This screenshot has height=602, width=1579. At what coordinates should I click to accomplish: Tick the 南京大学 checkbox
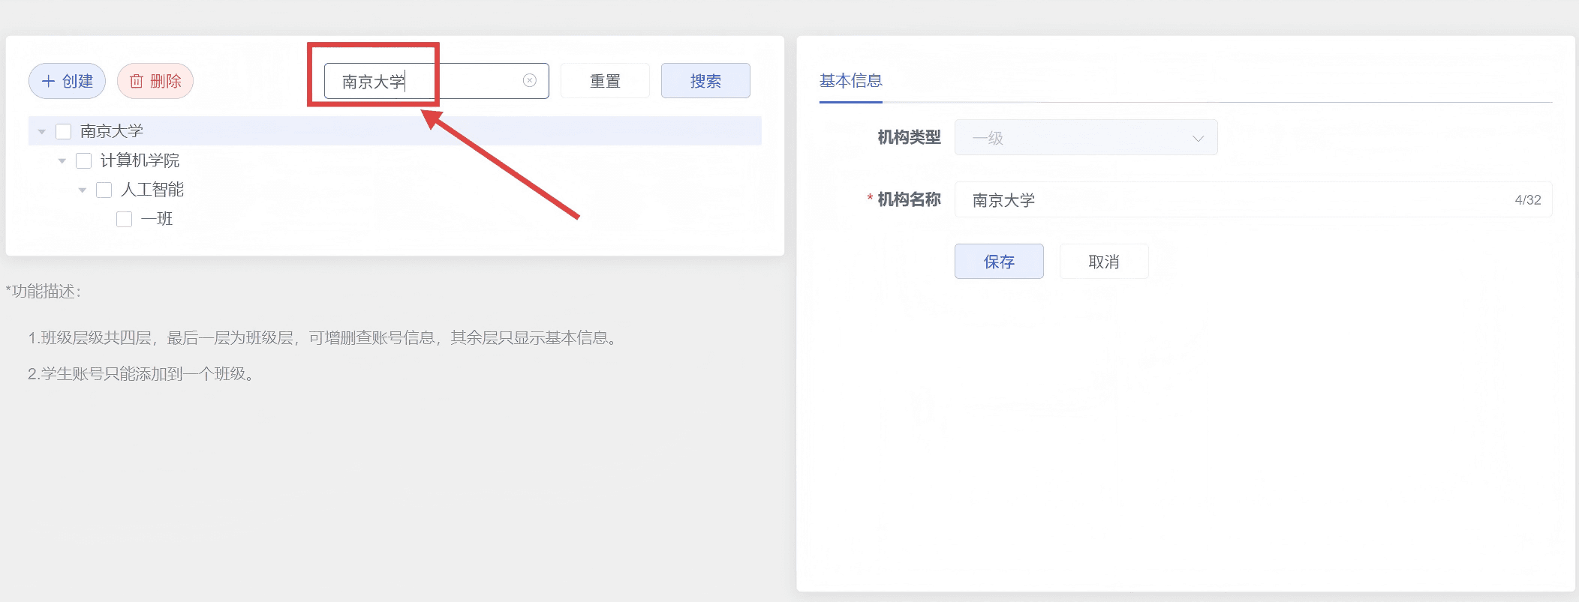tap(64, 132)
